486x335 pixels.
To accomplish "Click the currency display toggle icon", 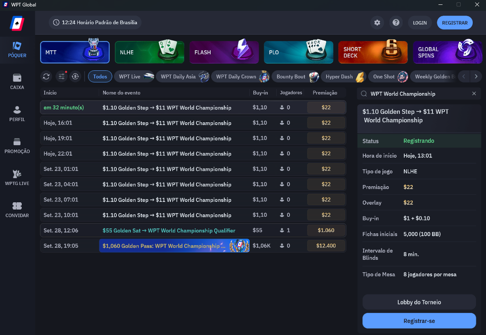I will [x=75, y=76].
